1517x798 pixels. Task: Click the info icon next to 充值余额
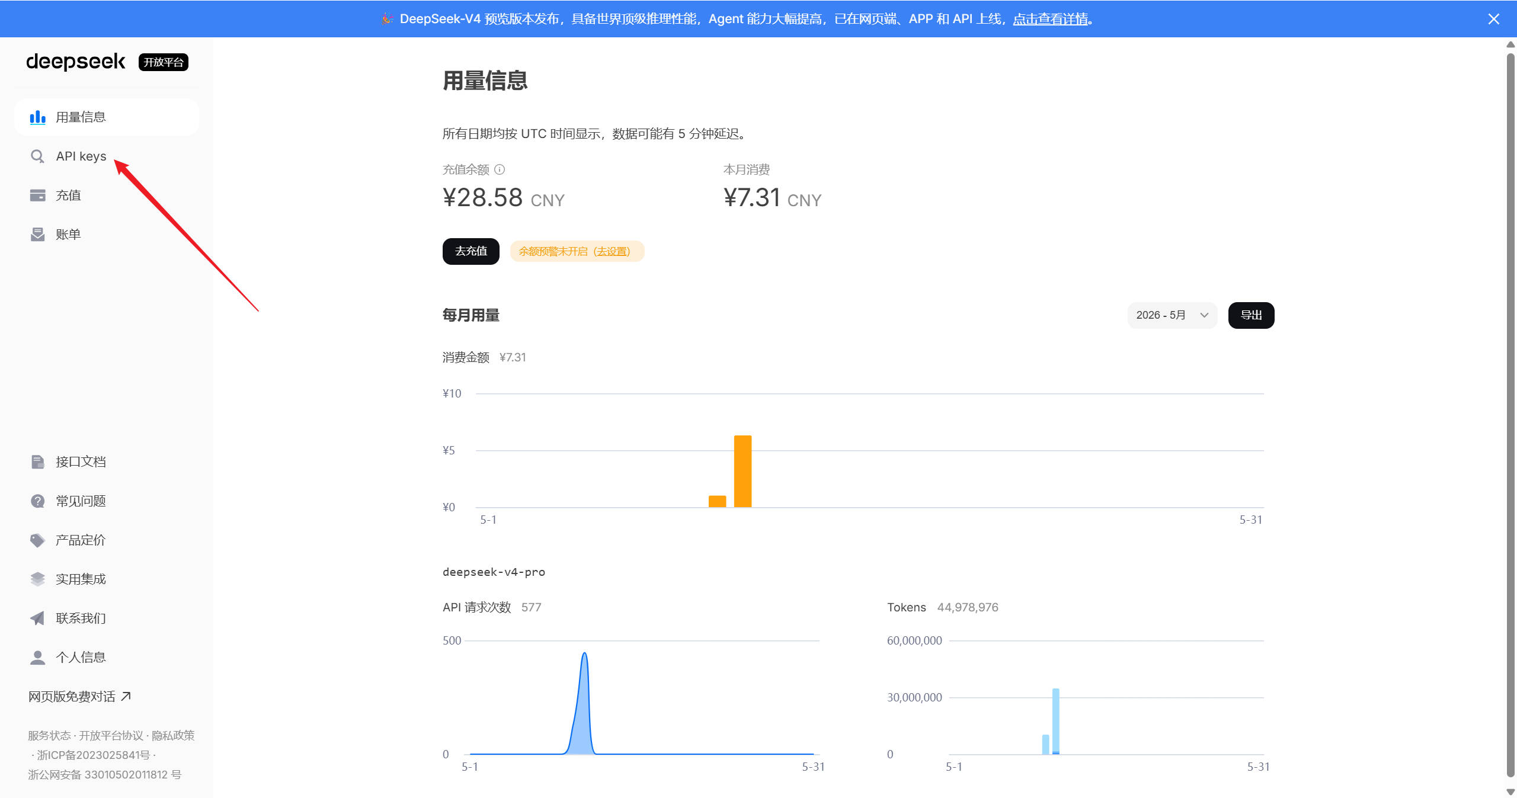pos(500,169)
